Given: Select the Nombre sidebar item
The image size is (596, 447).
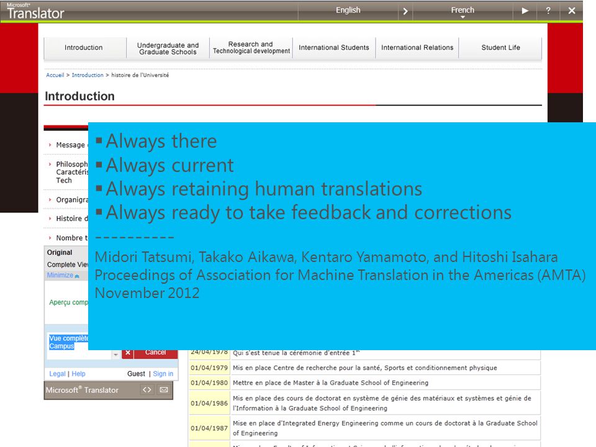Looking at the screenshot, I should 72,238.
